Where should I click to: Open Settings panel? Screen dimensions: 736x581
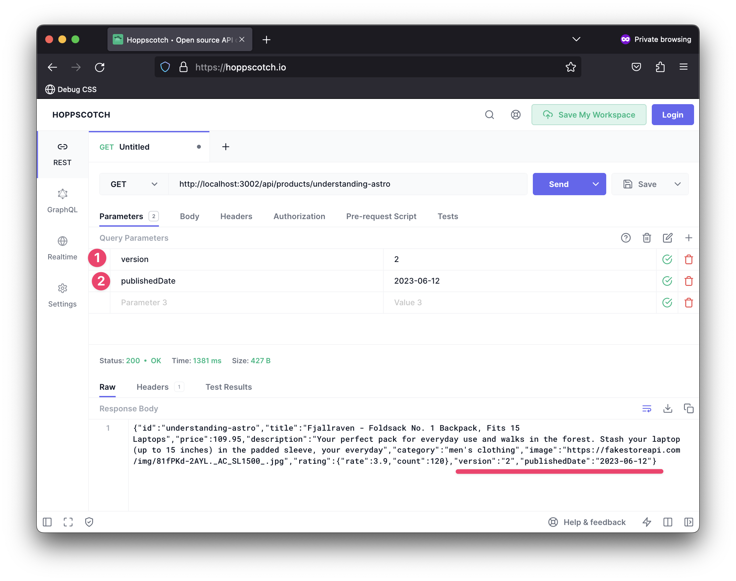pyautogui.click(x=62, y=294)
